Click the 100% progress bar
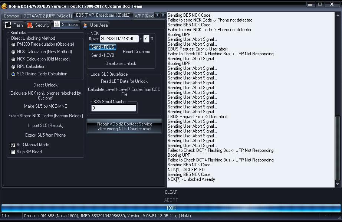 pos(171,208)
